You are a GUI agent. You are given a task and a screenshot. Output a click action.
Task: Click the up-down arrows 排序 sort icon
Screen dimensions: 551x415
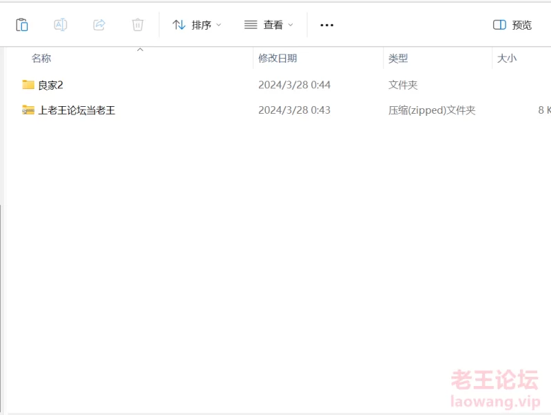[x=179, y=25]
